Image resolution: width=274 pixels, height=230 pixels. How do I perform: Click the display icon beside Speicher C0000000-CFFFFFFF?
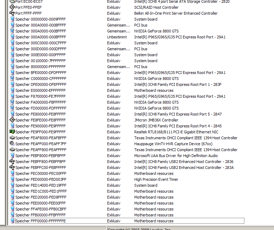click(x=13, y=79)
